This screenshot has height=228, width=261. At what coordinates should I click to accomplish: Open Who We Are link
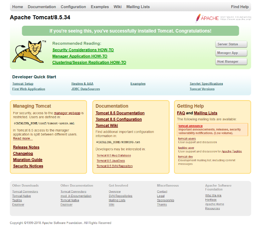tap(213, 195)
